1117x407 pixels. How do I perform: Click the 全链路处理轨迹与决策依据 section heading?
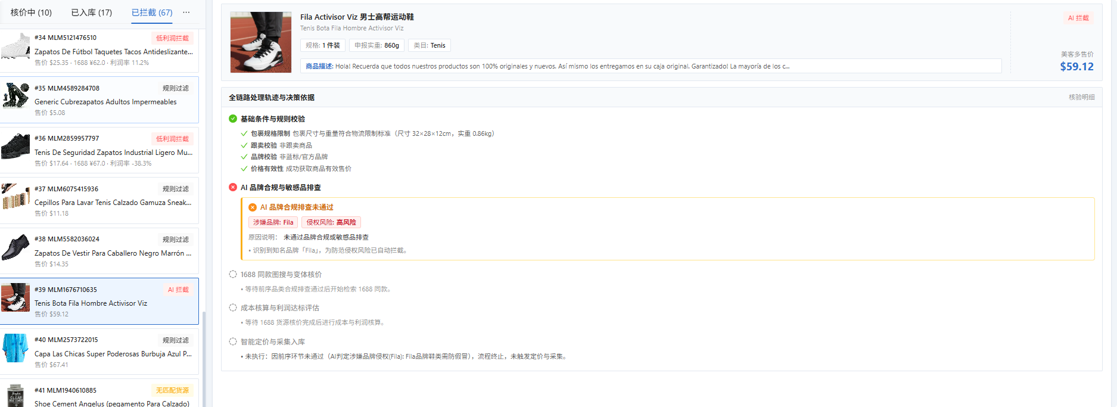pos(272,97)
